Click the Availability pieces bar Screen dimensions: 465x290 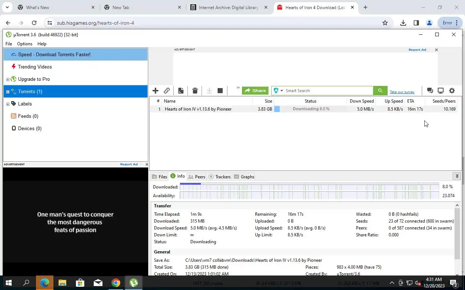[310, 195]
